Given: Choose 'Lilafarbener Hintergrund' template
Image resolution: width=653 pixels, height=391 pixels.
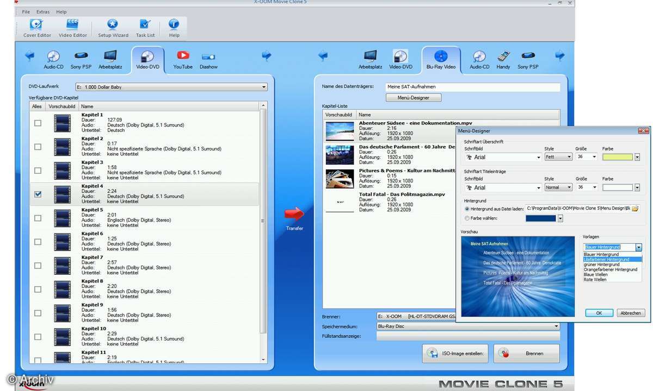Looking at the screenshot, I should (x=612, y=260).
